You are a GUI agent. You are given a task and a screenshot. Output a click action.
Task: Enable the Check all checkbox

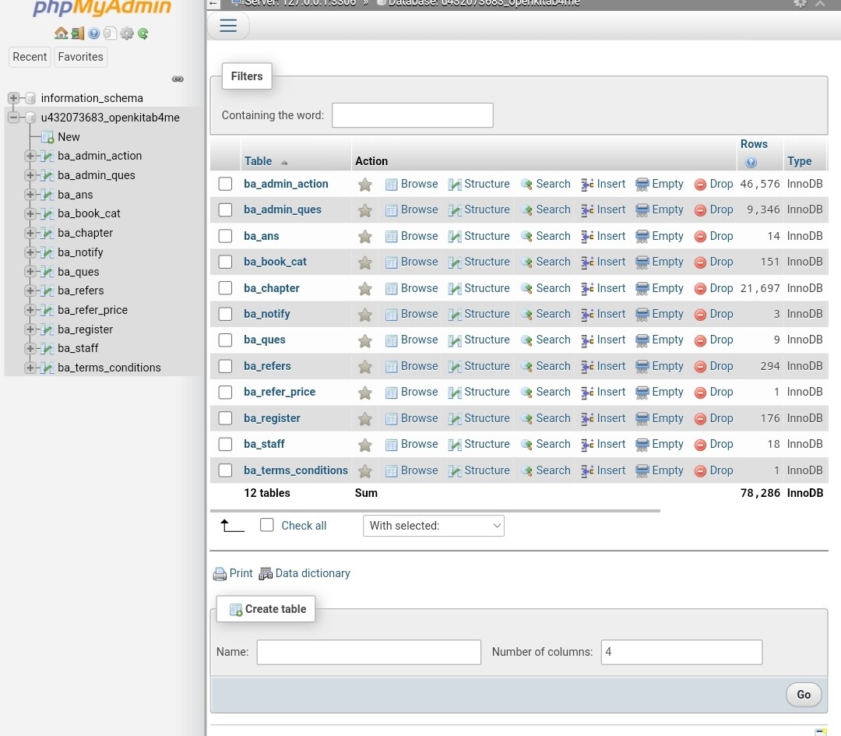point(267,525)
